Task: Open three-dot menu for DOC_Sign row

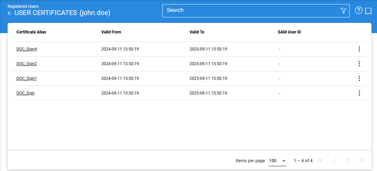Action: [359, 93]
